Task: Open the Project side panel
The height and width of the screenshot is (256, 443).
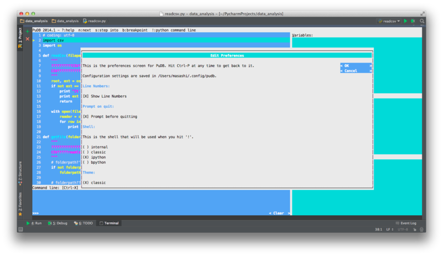Action: coord(20,38)
